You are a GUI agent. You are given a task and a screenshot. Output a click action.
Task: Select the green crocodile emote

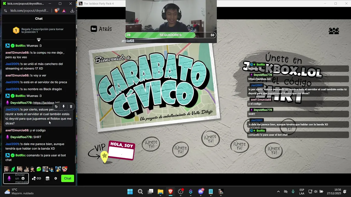[x=13, y=169]
